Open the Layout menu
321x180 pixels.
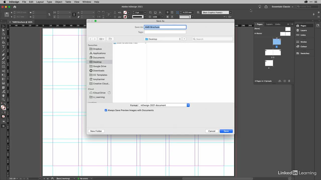(40, 2)
